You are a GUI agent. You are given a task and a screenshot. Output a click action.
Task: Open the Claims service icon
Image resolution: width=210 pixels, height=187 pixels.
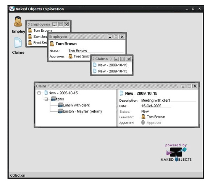tap(18, 43)
